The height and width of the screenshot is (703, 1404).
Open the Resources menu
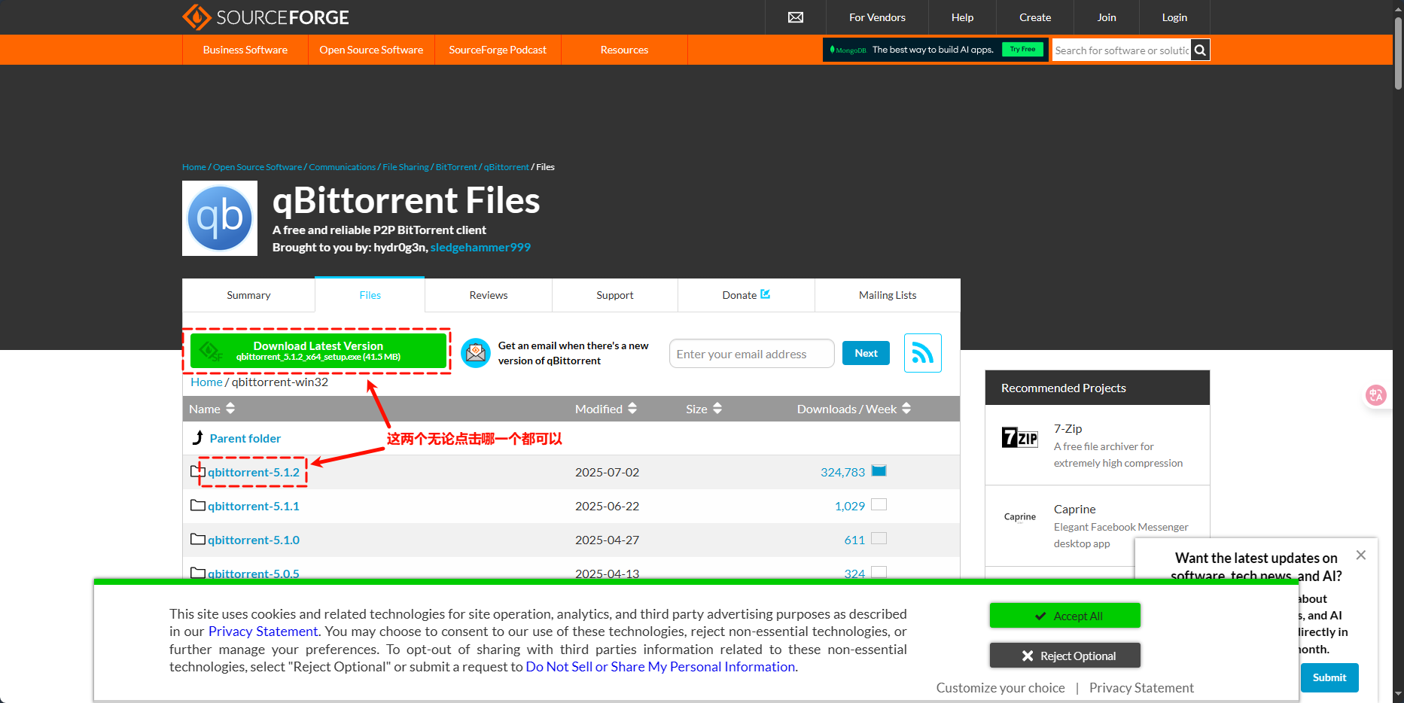pos(624,50)
